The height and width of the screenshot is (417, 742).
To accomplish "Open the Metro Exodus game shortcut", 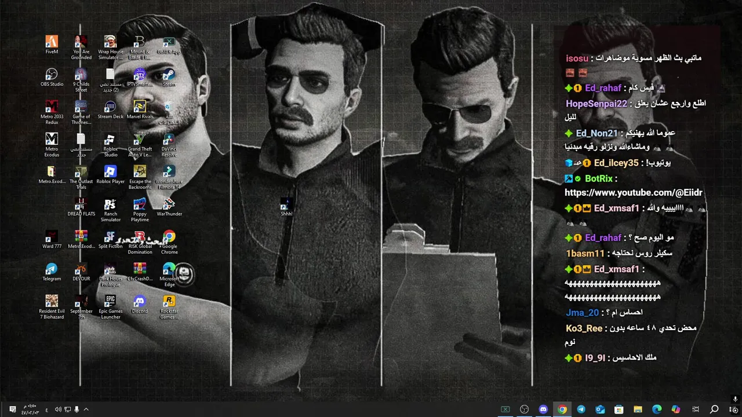I will click(x=52, y=145).
